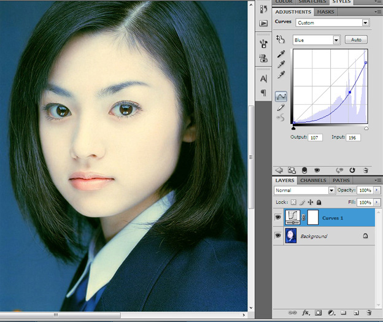Add a layer style fx
This screenshot has width=383, height=322.
click(306, 312)
